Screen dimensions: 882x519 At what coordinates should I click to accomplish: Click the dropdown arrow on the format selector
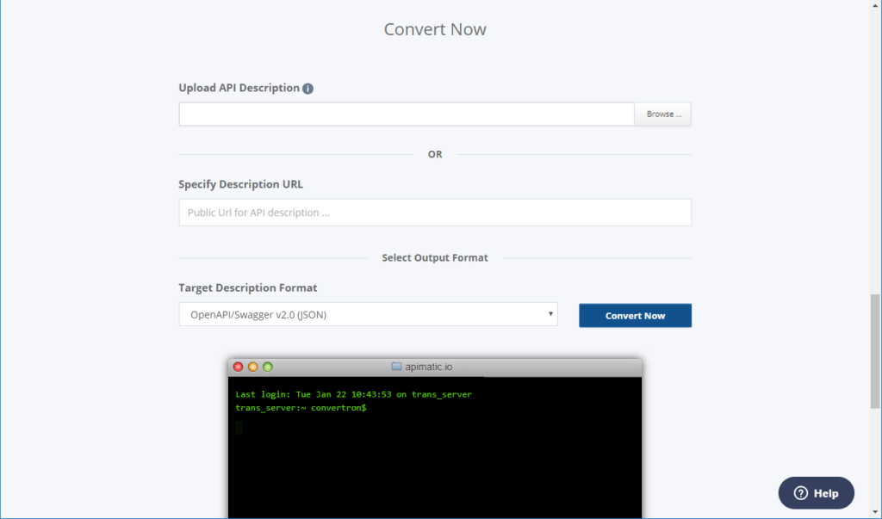click(550, 314)
